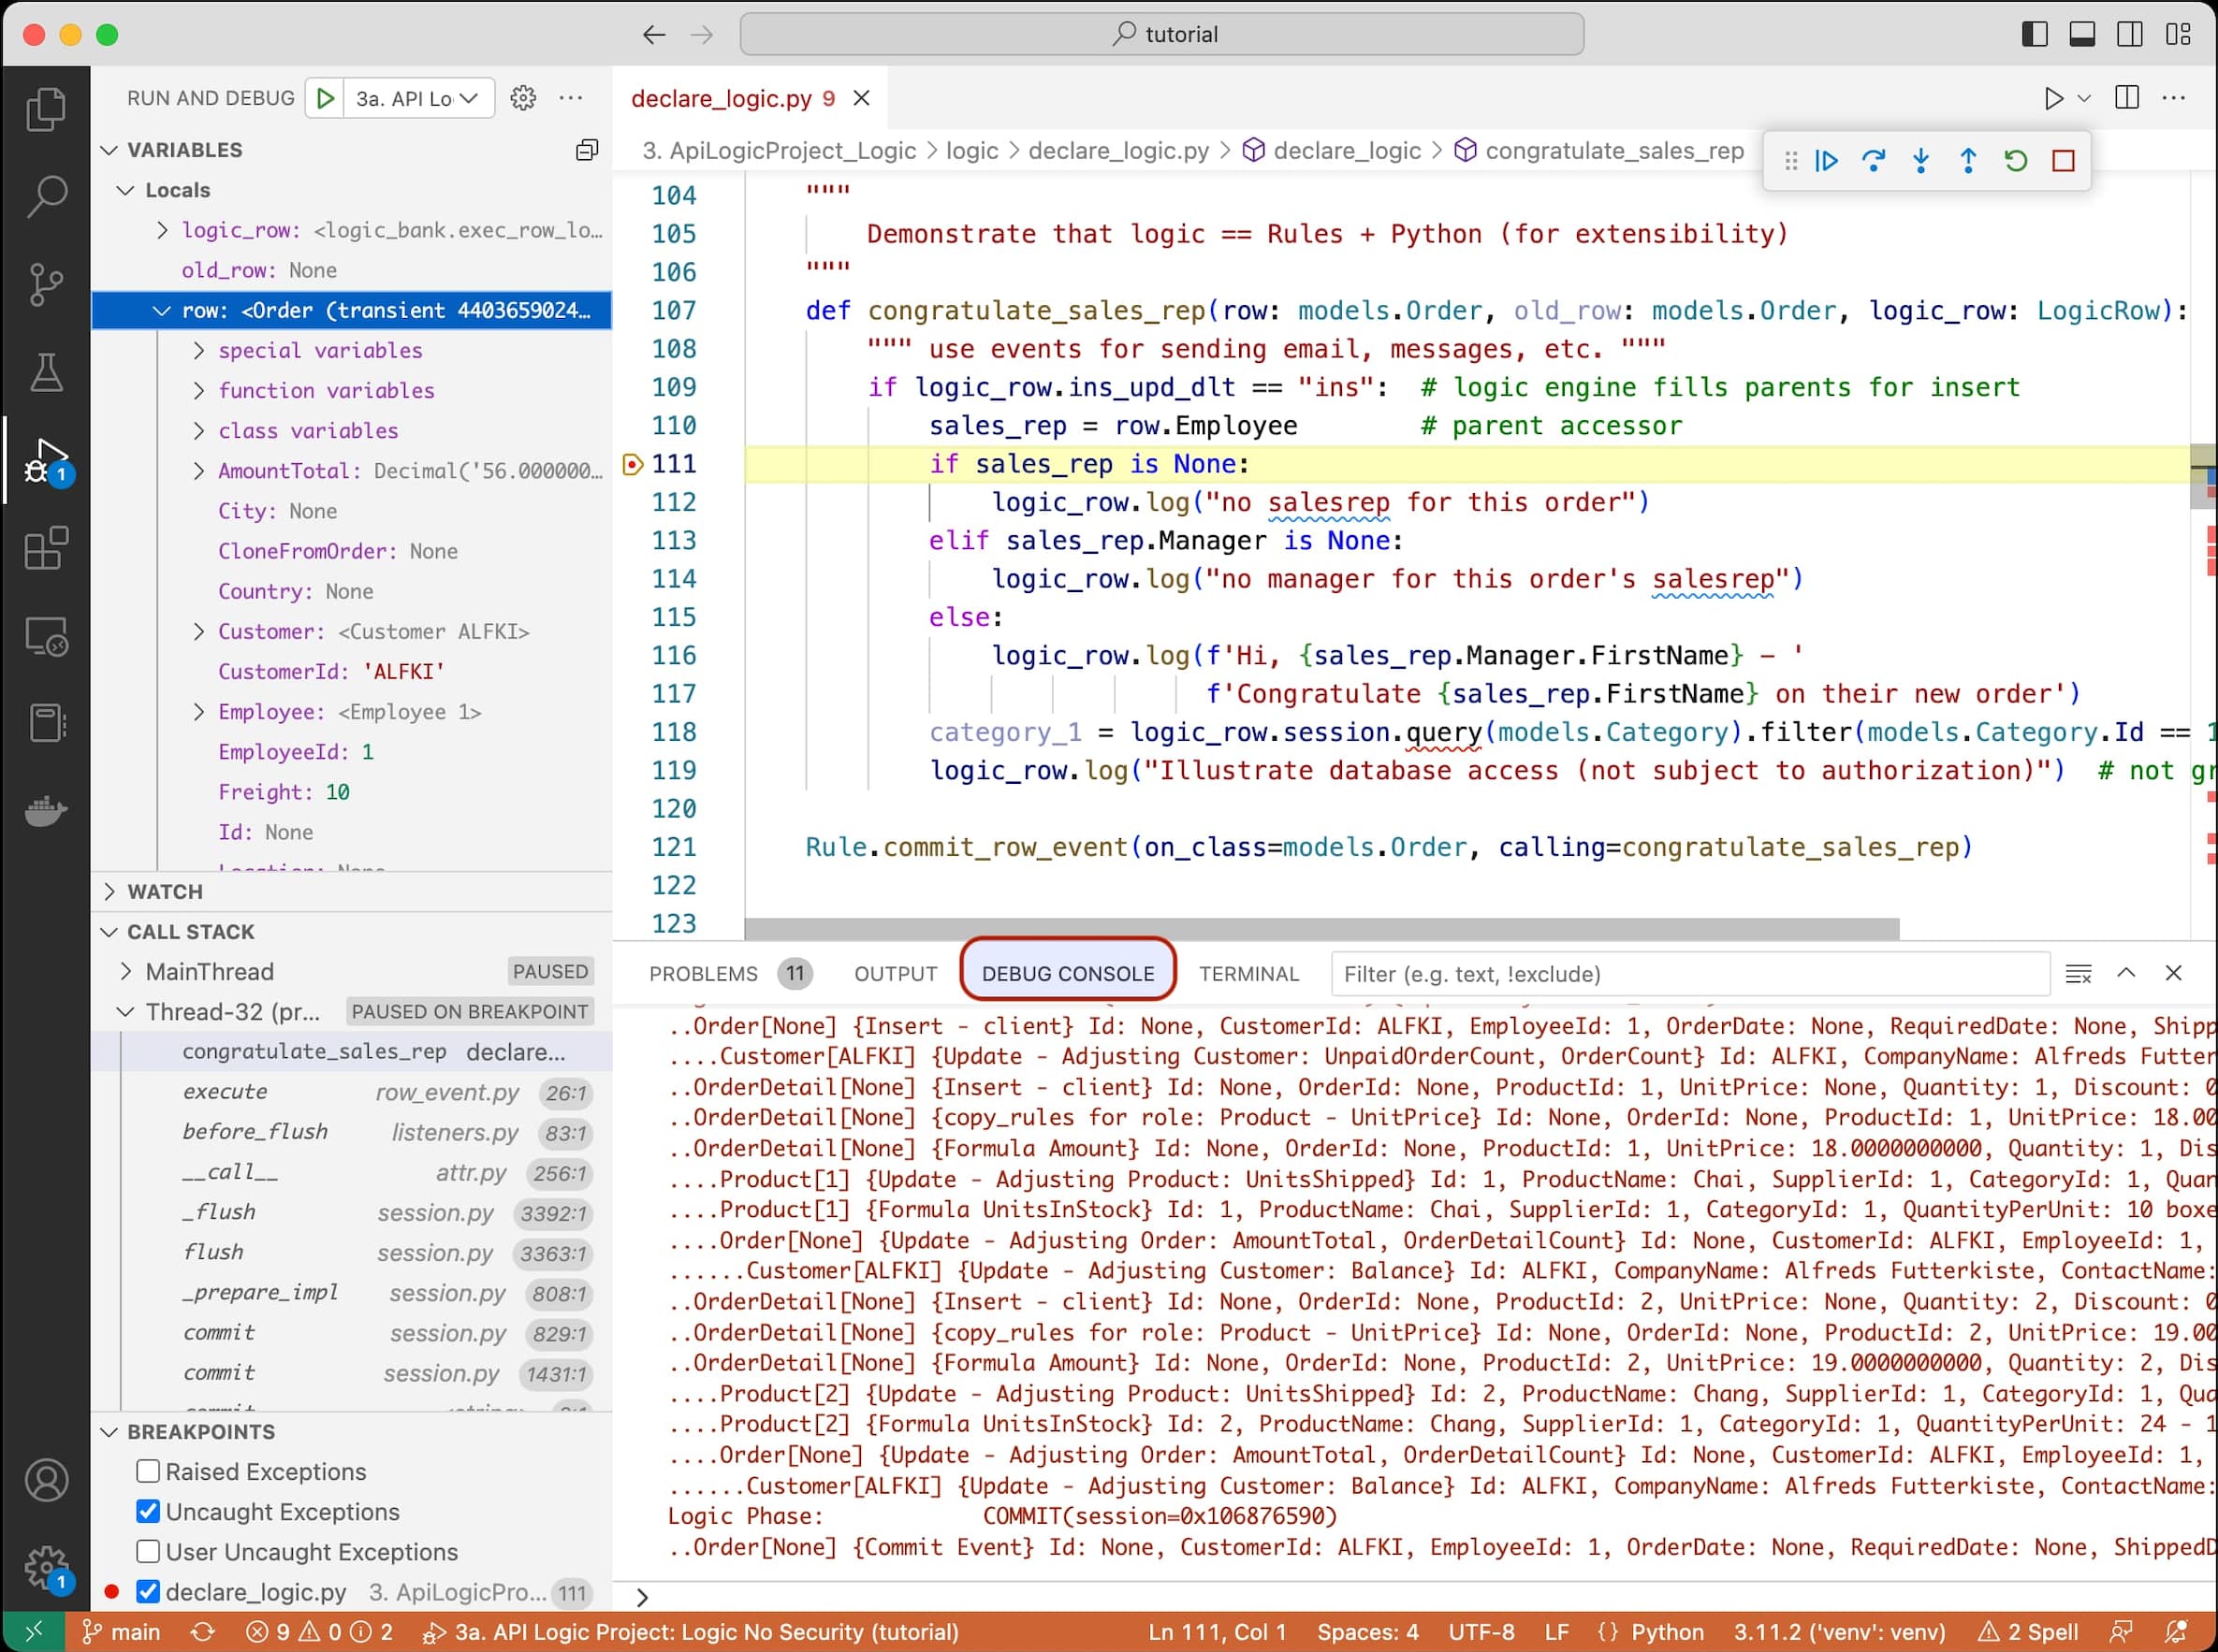Open Run and Debug more actions
The width and height of the screenshot is (2218, 1652).
coord(571,98)
